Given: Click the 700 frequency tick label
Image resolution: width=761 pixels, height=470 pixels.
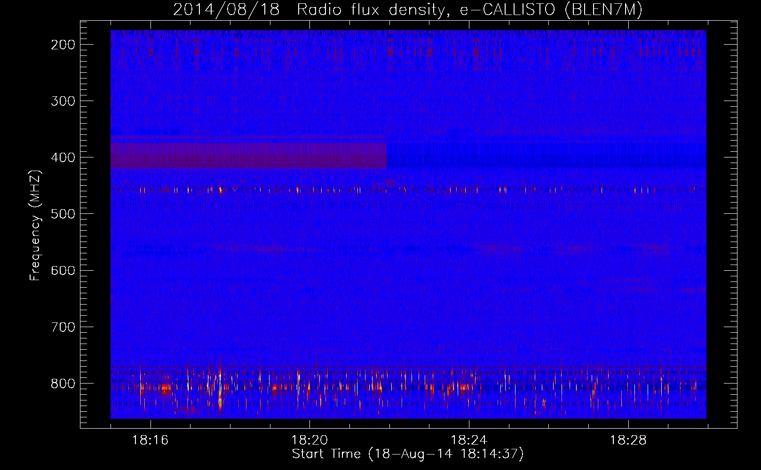Looking at the screenshot, I should 63,327.
